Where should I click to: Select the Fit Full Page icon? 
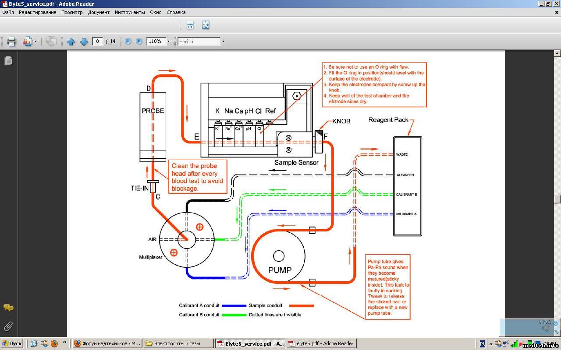pos(206,25)
